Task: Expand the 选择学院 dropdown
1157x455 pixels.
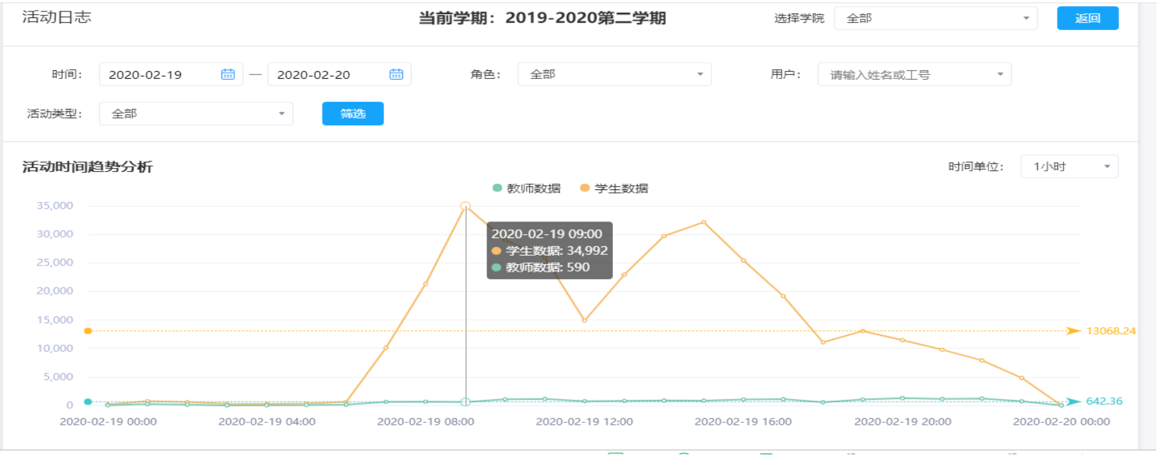Action: (x=935, y=18)
